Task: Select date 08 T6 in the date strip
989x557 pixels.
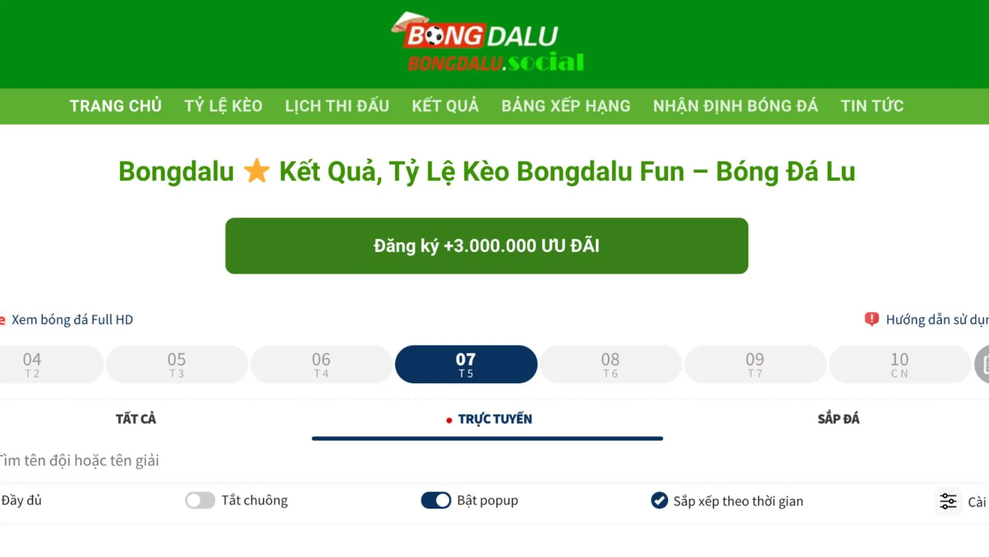Action: [610, 364]
